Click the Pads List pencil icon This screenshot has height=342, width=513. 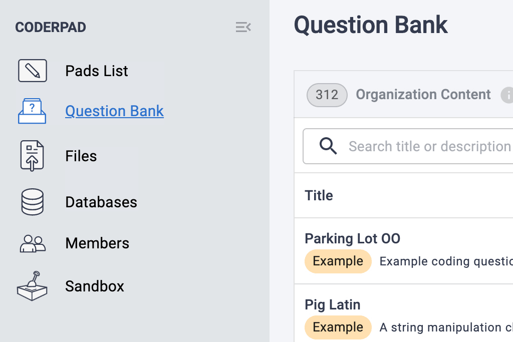[33, 71]
